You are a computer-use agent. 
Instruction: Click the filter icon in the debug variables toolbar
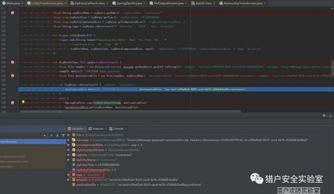click(x=64, y=135)
